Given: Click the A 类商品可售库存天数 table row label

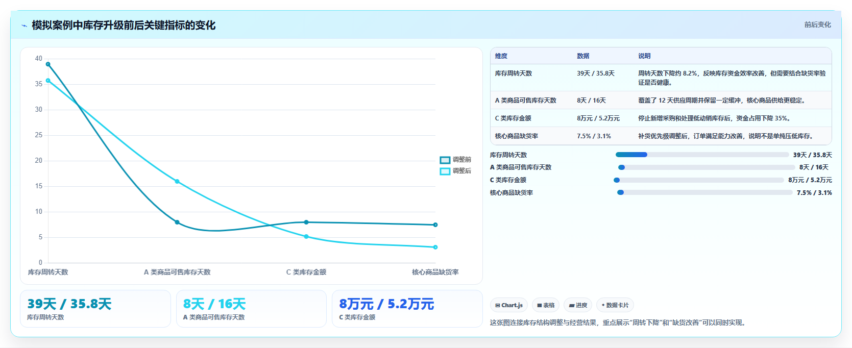Looking at the screenshot, I should (526, 101).
